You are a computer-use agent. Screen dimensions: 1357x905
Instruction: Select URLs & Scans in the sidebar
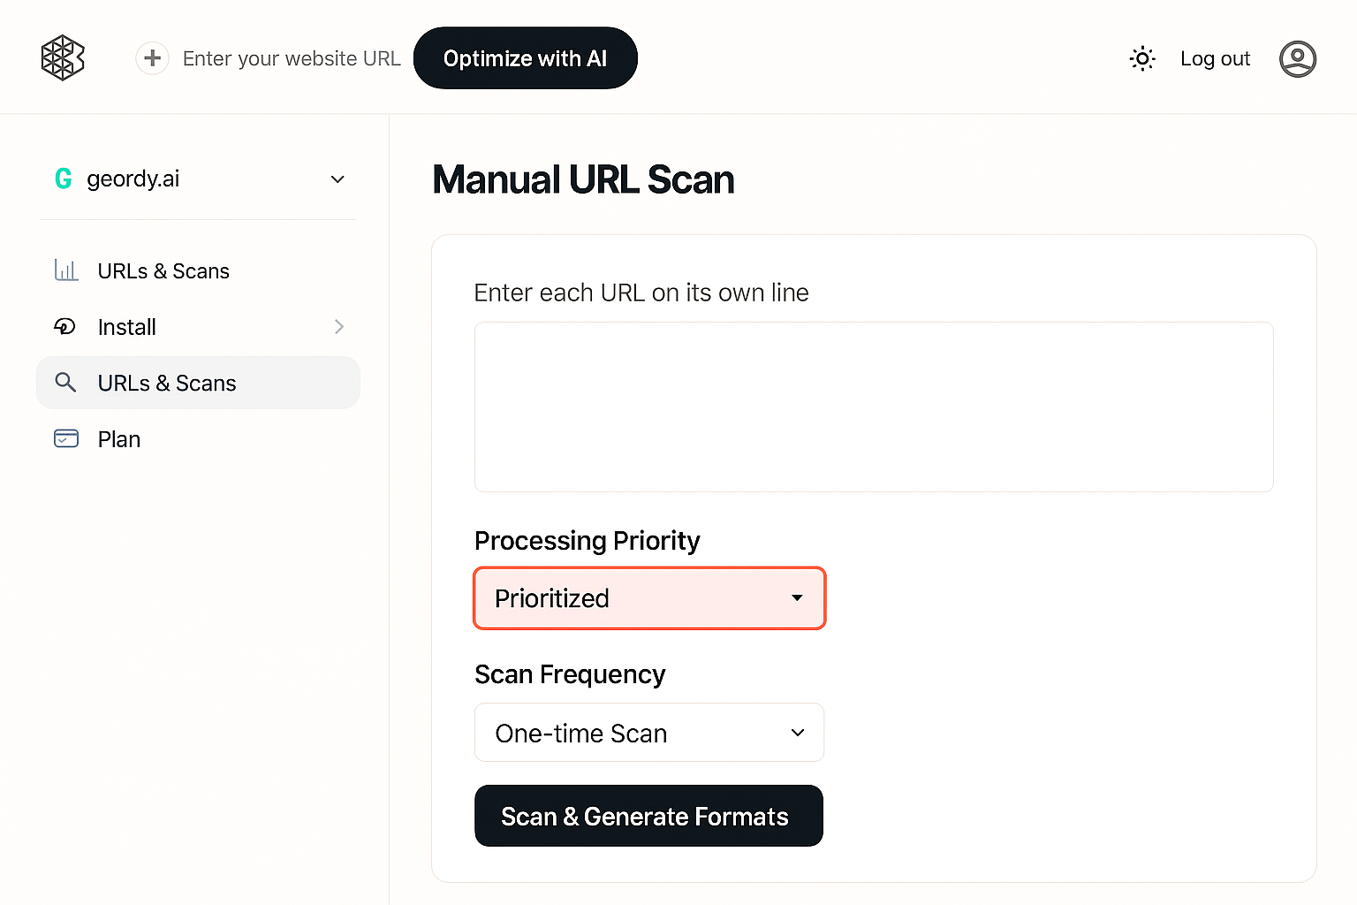click(x=166, y=383)
